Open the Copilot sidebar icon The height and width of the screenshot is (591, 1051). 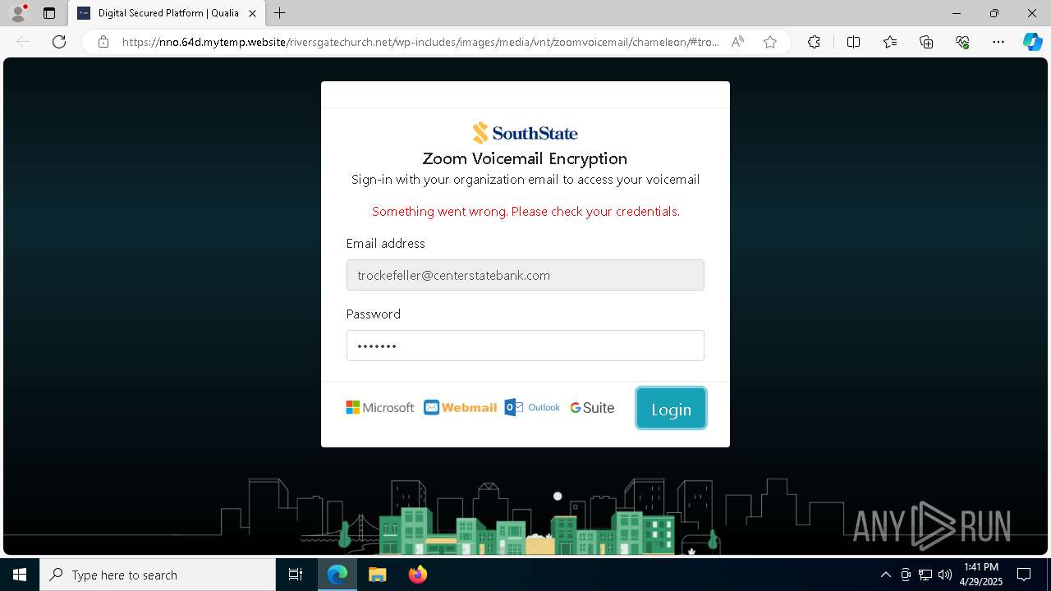[1032, 42]
